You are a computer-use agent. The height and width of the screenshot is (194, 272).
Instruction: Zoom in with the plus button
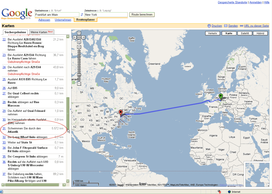point(79,47)
